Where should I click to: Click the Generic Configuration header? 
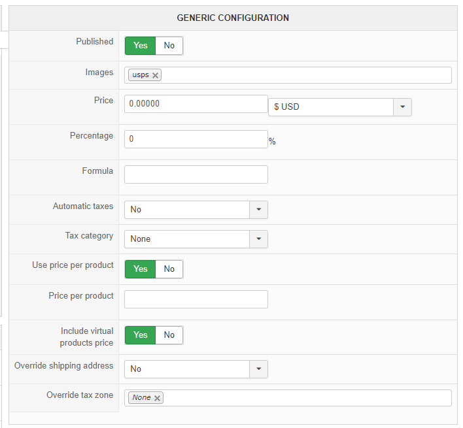[x=233, y=18]
